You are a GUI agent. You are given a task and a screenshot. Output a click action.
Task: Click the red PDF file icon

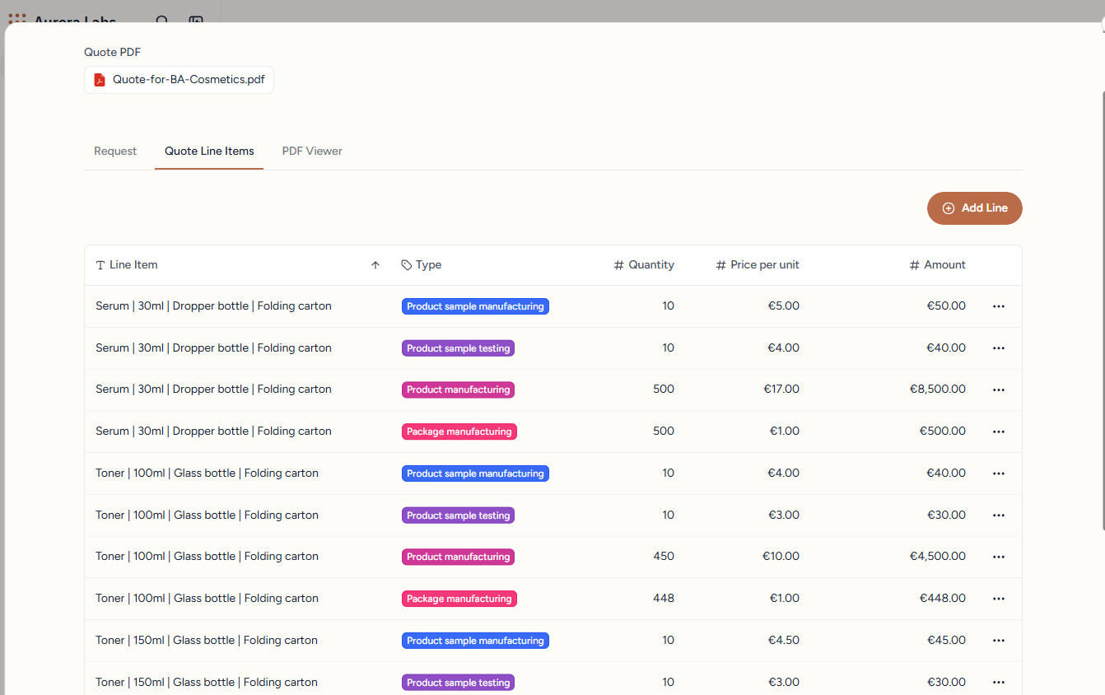click(100, 80)
